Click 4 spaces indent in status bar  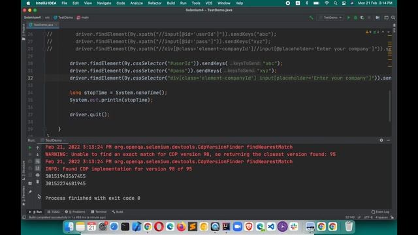tap(381, 217)
